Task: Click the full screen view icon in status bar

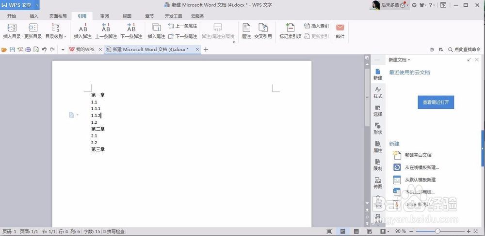Action: [x=329, y=231]
